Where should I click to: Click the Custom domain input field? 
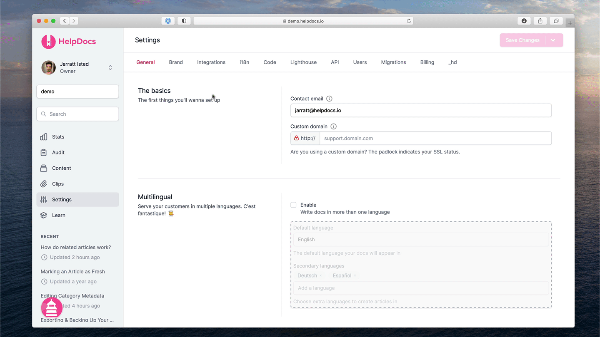[x=436, y=138]
